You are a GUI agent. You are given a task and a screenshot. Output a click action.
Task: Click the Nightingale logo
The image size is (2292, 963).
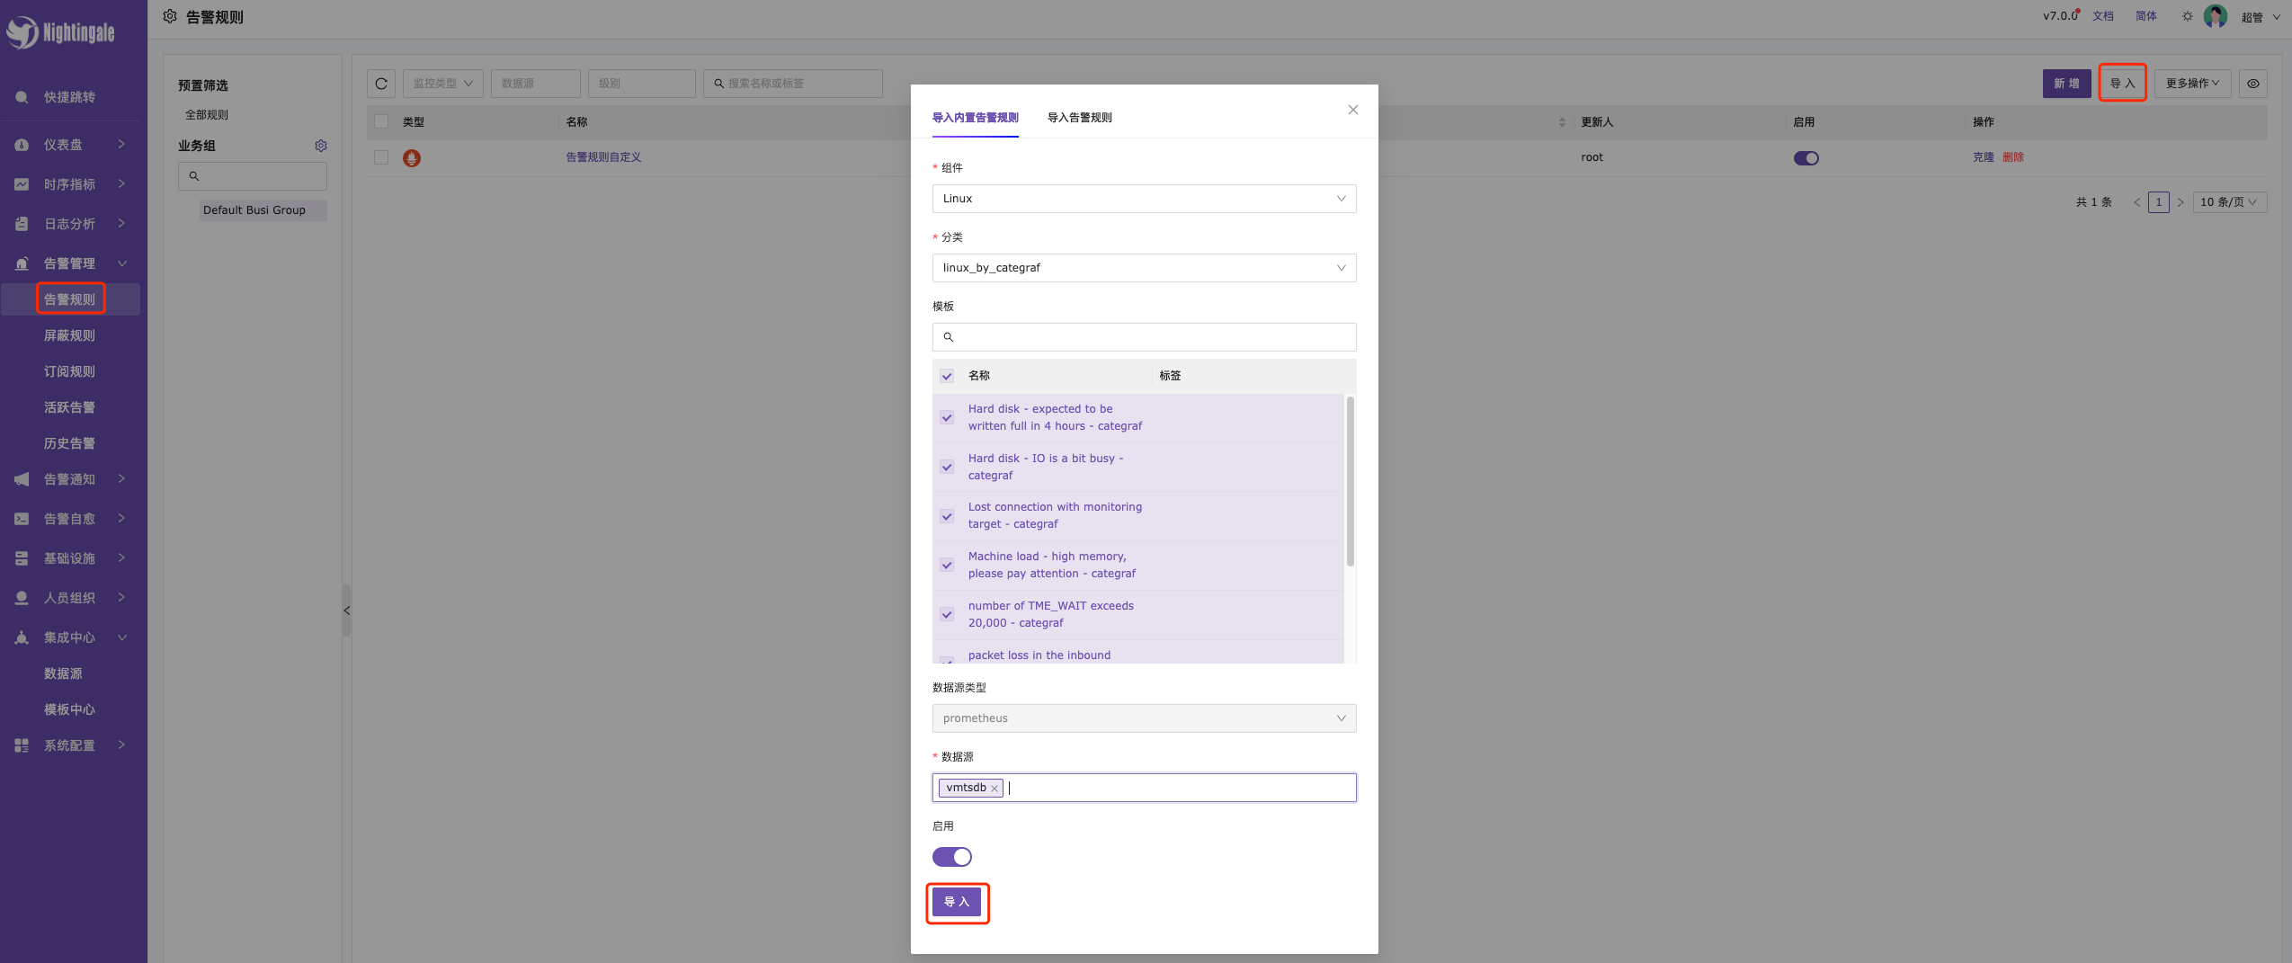61,32
